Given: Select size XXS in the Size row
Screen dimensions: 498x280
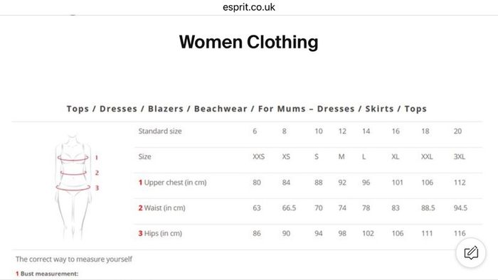Looking at the screenshot, I should [258, 156].
